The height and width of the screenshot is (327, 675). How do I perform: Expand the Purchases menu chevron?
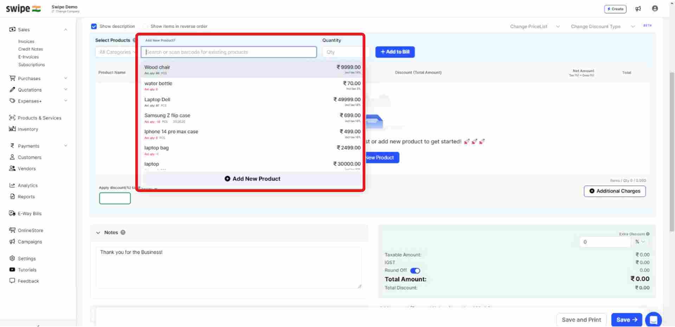66,78
